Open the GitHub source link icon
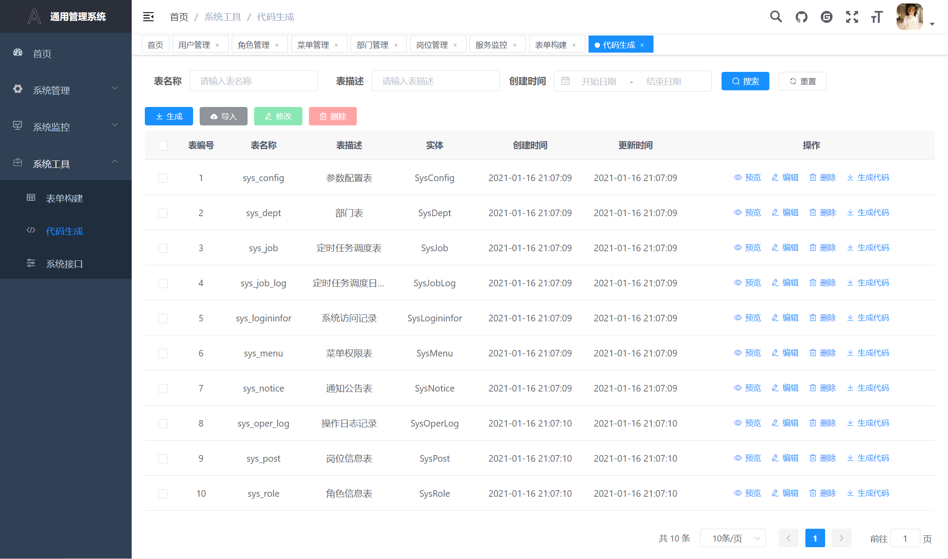This screenshot has height=559, width=948. pyautogui.click(x=801, y=17)
